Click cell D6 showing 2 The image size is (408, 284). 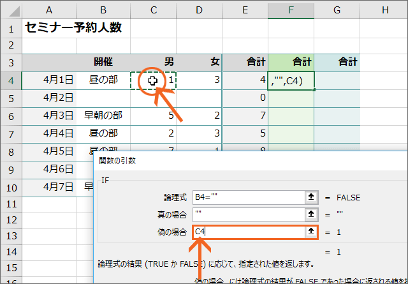[x=200, y=116]
